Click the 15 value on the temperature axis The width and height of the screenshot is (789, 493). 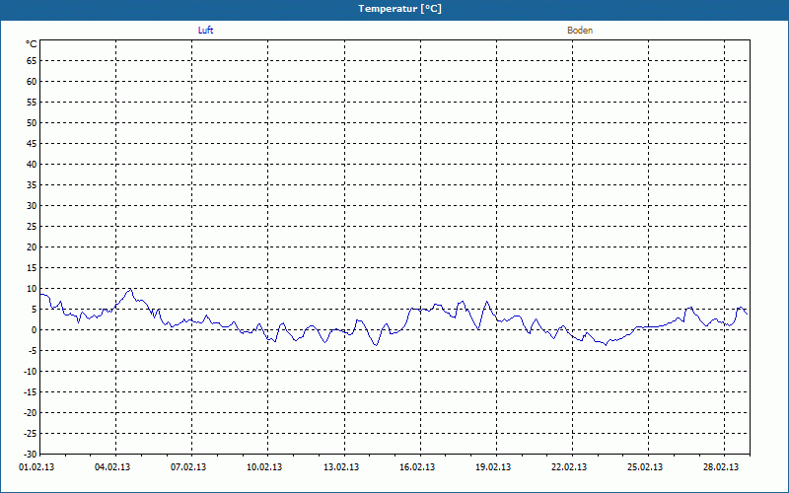pos(32,267)
